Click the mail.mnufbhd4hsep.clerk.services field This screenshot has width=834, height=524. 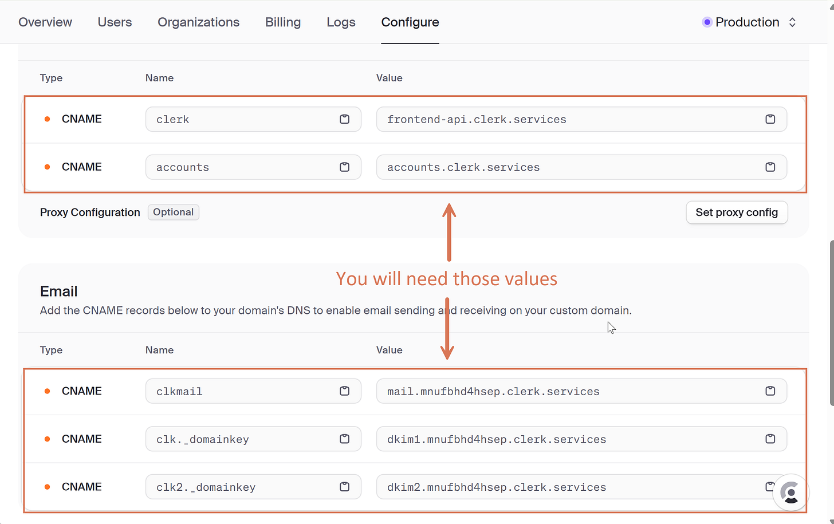[x=581, y=391]
